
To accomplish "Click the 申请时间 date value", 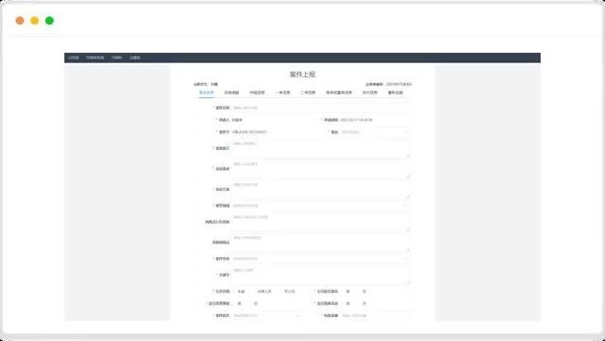I will click(357, 120).
